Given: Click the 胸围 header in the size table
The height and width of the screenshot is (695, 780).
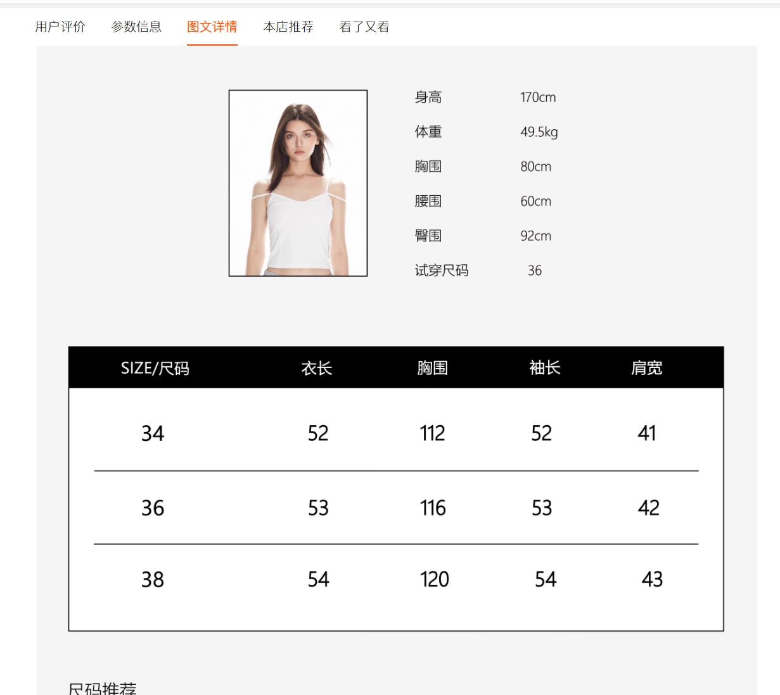Looking at the screenshot, I should pos(432,368).
